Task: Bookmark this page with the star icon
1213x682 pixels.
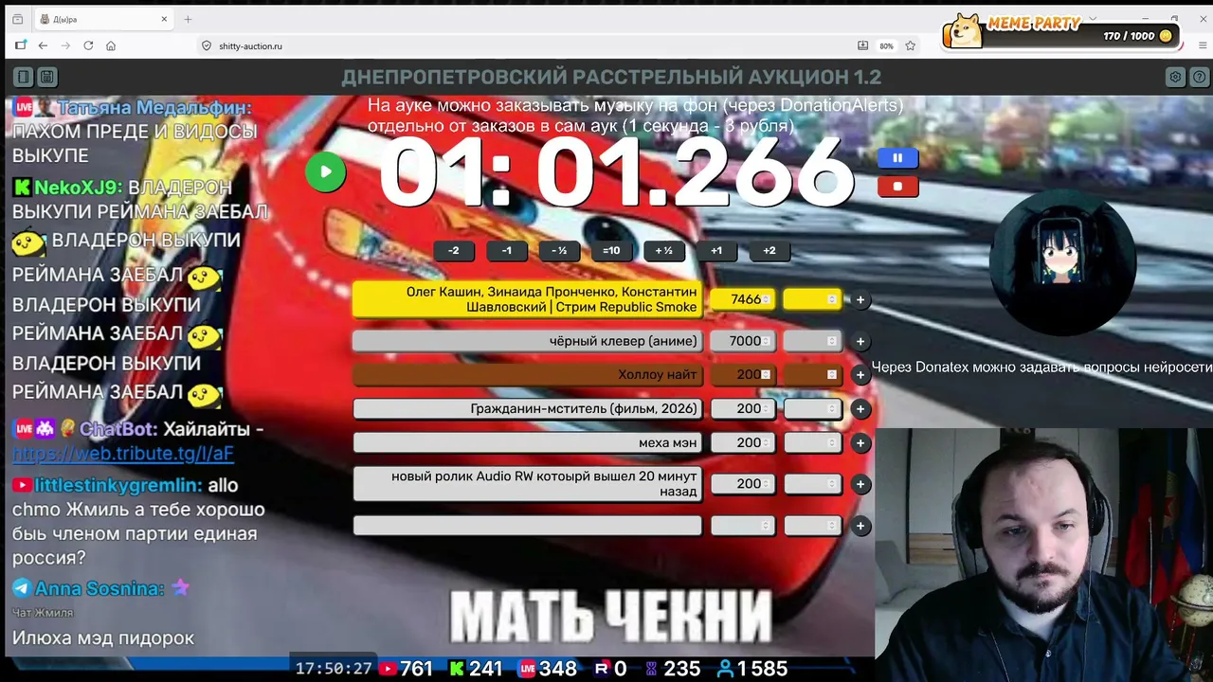Action: (911, 45)
